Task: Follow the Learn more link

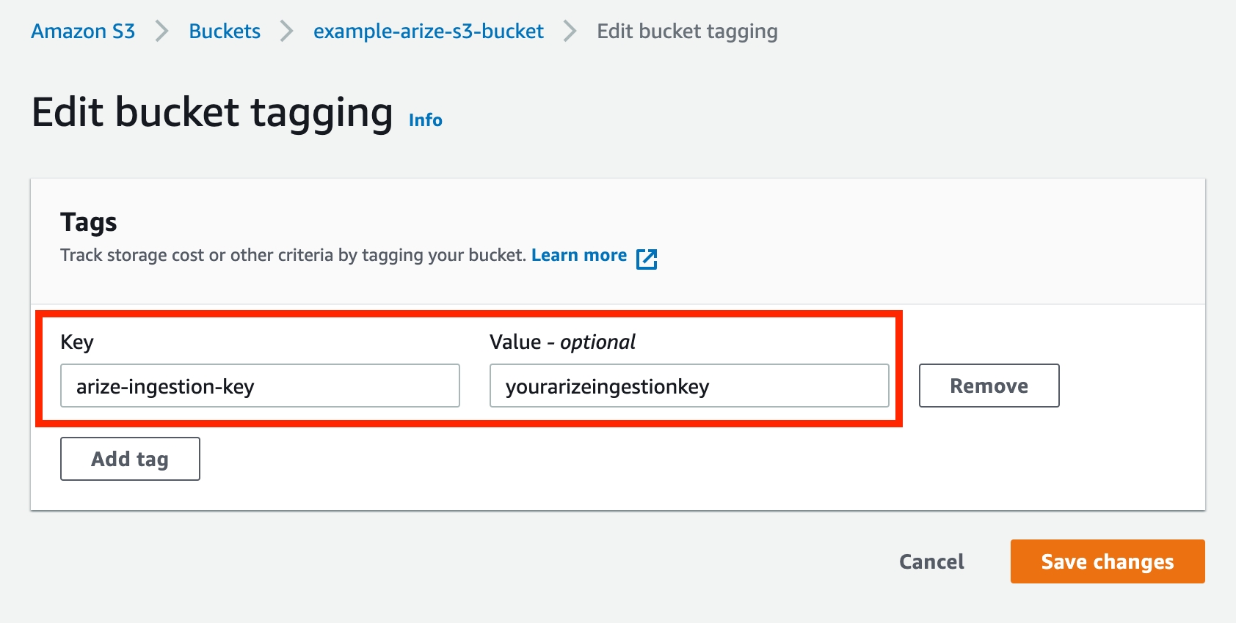Action: tap(579, 255)
